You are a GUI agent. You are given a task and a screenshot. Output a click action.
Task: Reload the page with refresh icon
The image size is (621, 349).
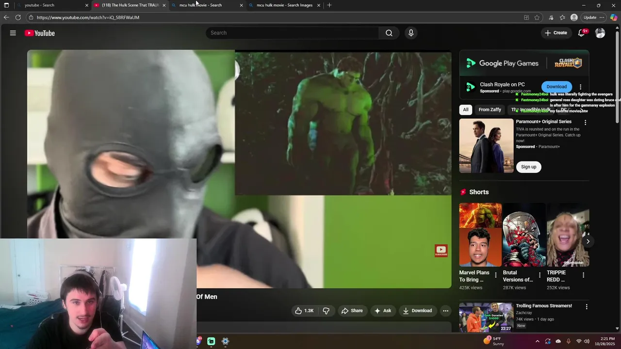point(18,17)
